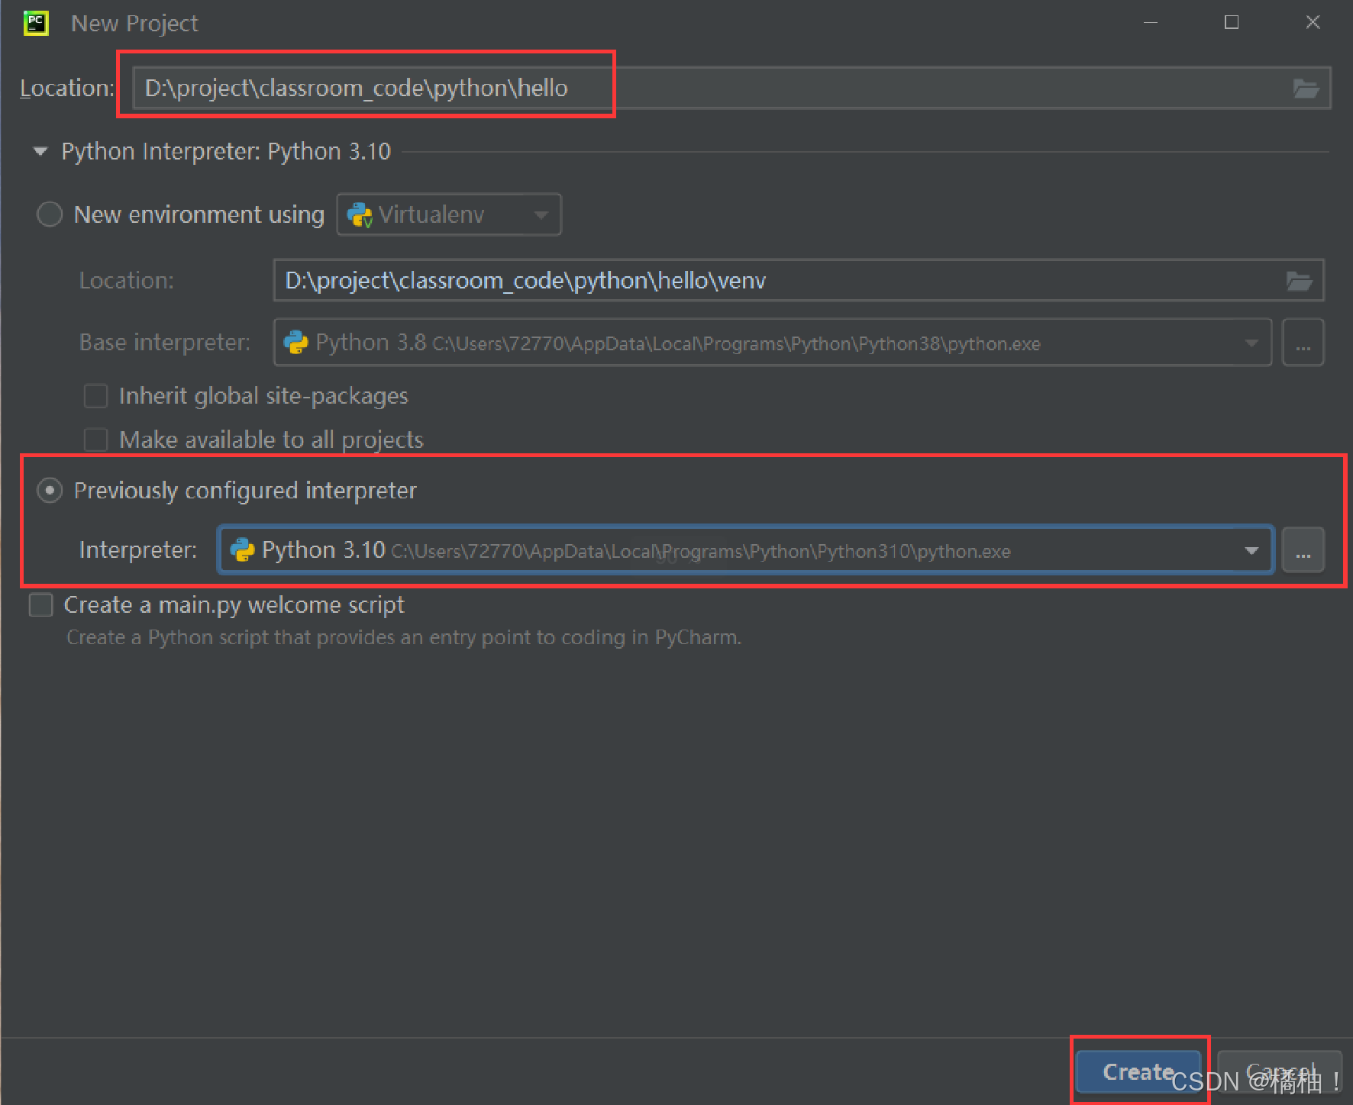
Task: Click the 'Create a Python script that provides' description
Action: click(x=404, y=637)
